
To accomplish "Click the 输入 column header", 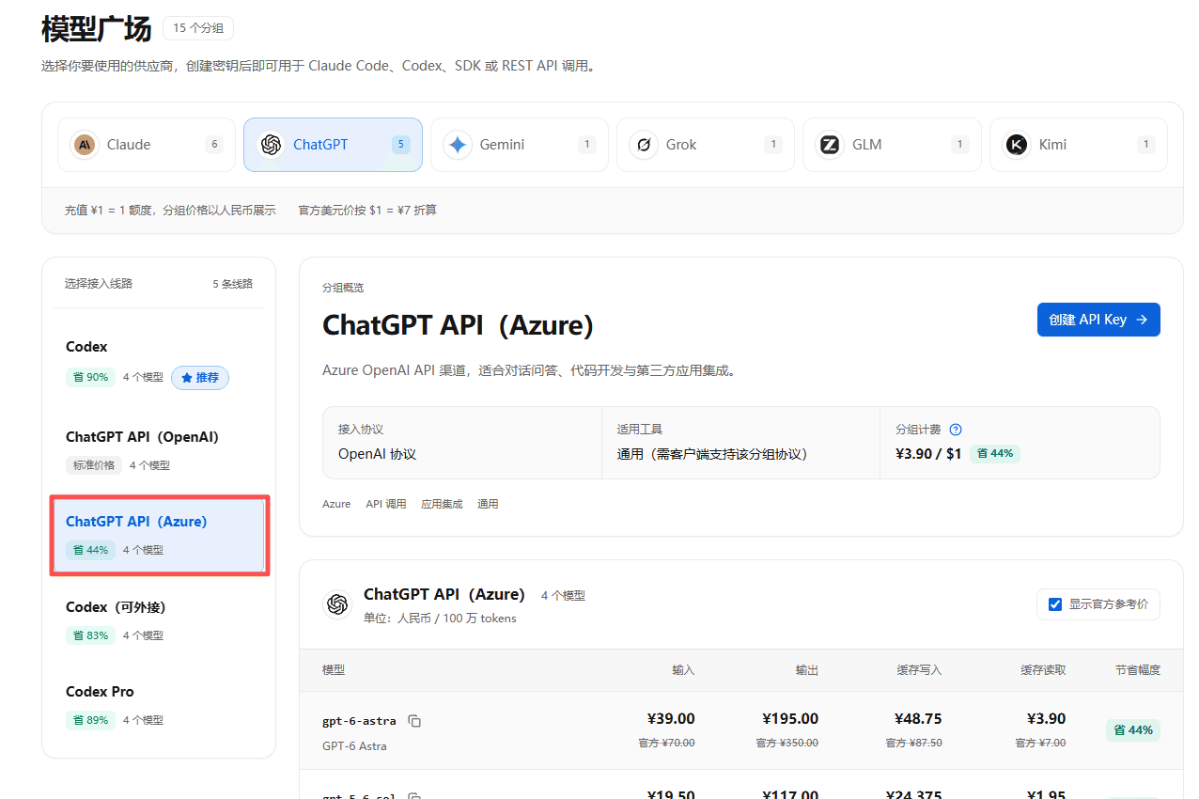I will click(683, 670).
